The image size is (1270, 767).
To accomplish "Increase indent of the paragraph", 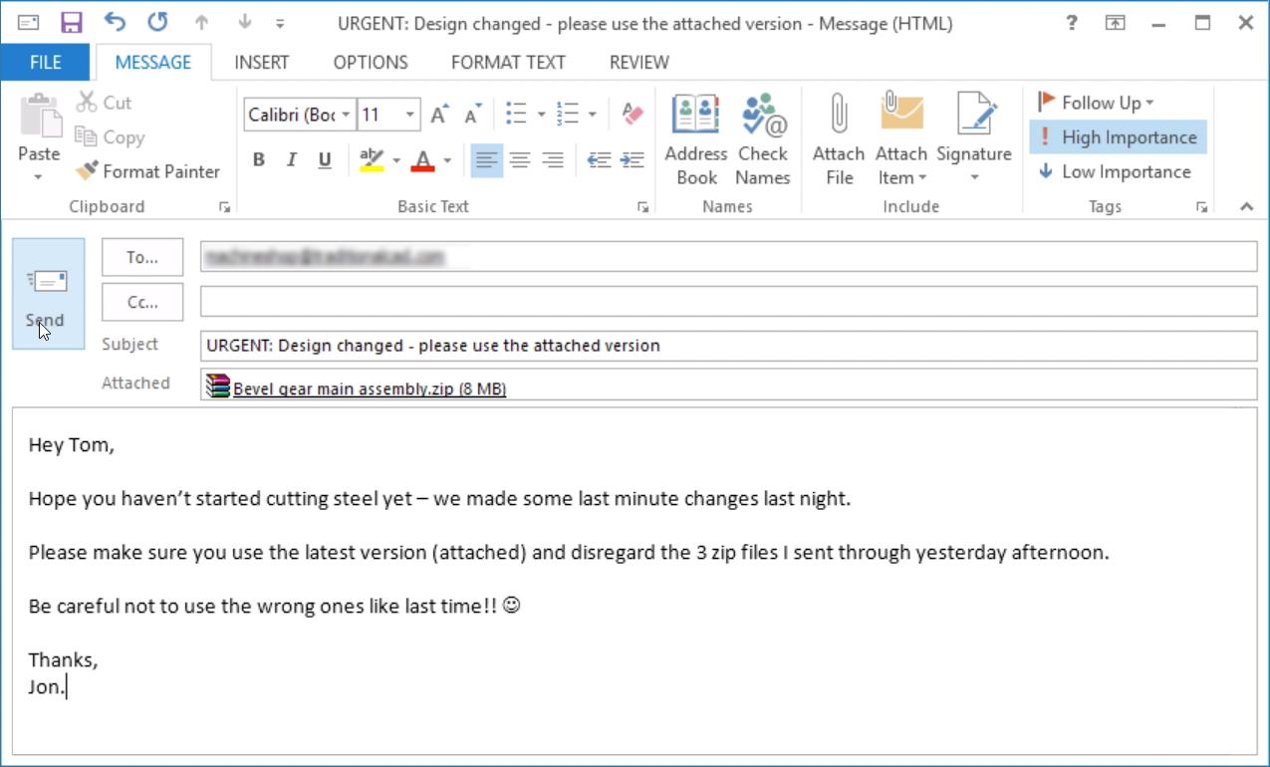I will click(632, 160).
